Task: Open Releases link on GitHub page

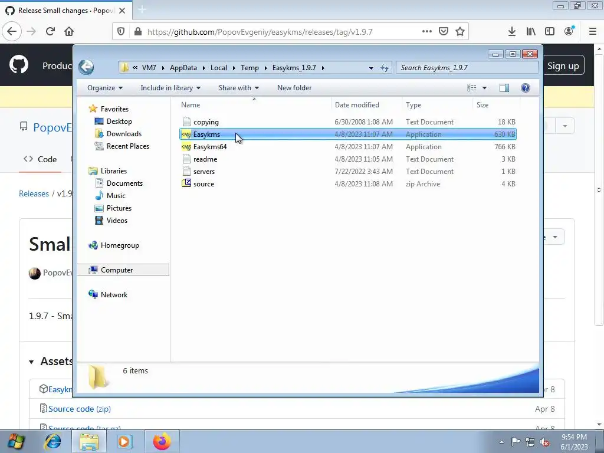Action: pos(34,193)
